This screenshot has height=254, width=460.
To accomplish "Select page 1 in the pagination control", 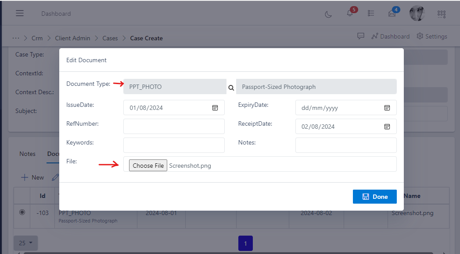I will 245,243.
